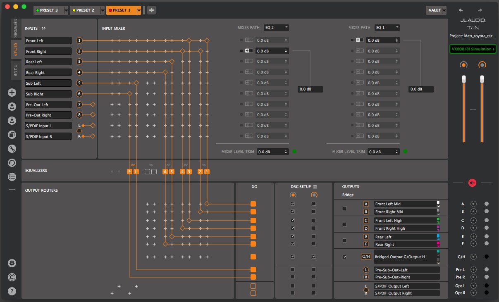This screenshot has width=499, height=302.
Task: Toggle the Bridge checkbox for outputs C and D
Action: [345, 224]
